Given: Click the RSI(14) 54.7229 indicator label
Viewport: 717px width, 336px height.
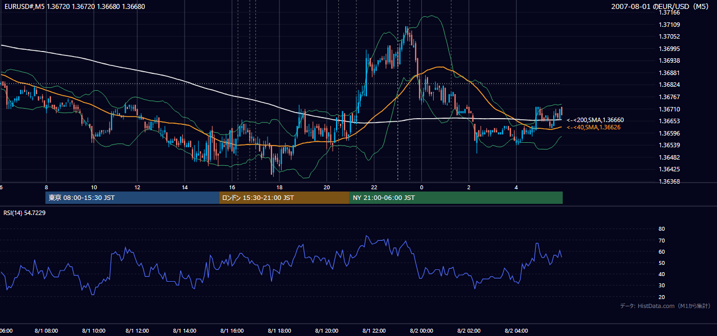Looking at the screenshot, I should [x=24, y=213].
